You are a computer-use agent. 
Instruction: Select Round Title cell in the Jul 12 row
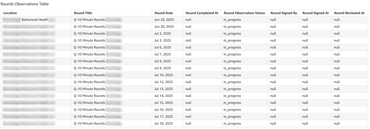pos(90,82)
